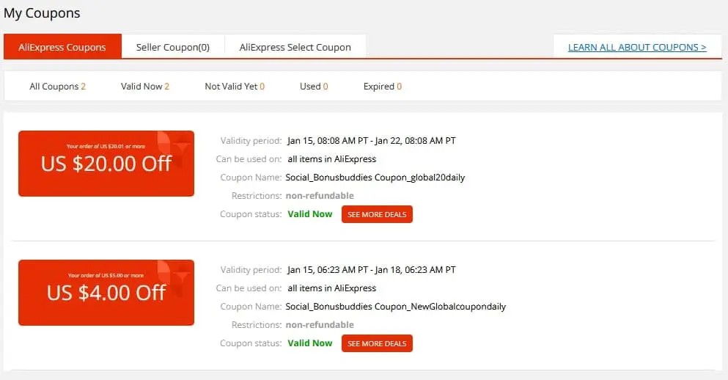Switch to Seller Coupon(0) tab
The image size is (728, 380).
(173, 47)
